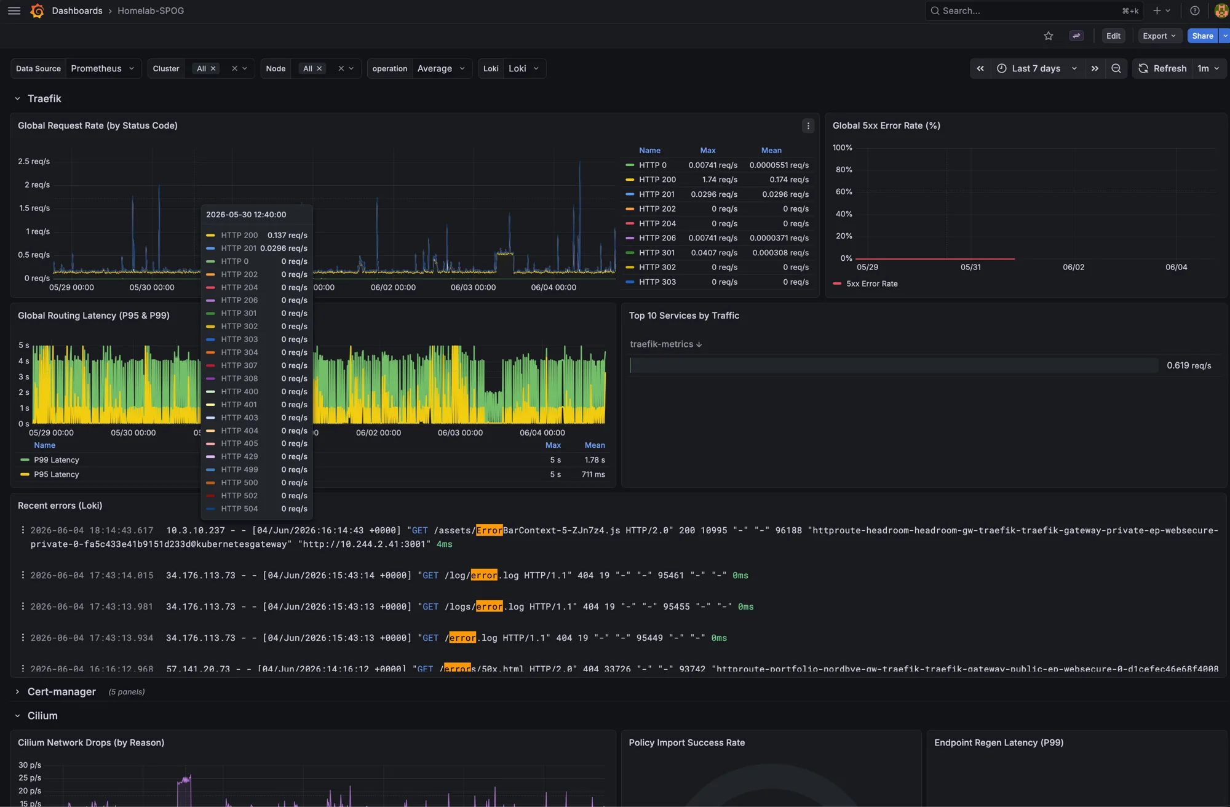Remove the All tag in Node filter
1230x807 pixels.
(x=319, y=68)
